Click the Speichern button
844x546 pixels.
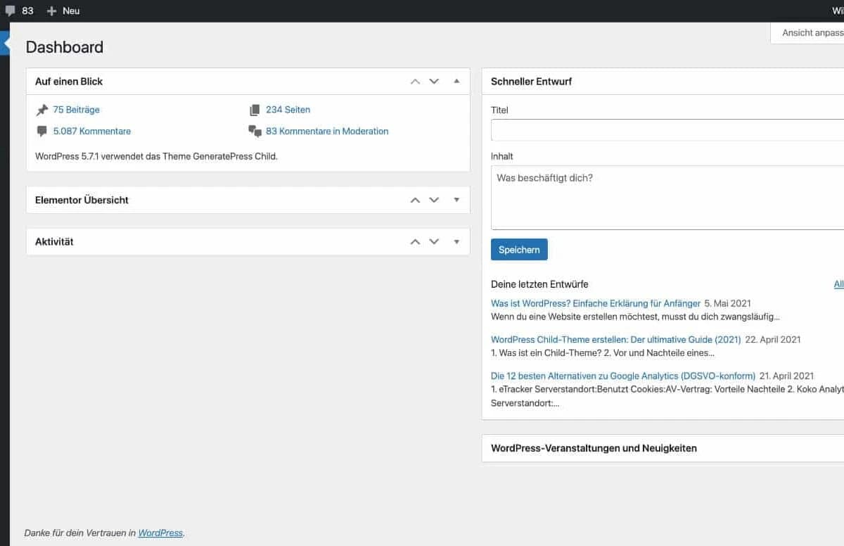[x=519, y=249]
